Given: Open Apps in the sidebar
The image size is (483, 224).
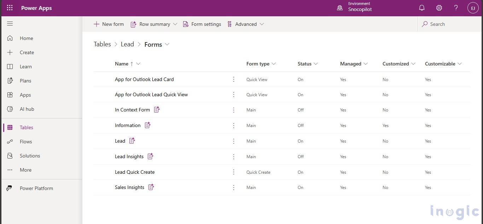Looking at the screenshot, I should point(25,95).
